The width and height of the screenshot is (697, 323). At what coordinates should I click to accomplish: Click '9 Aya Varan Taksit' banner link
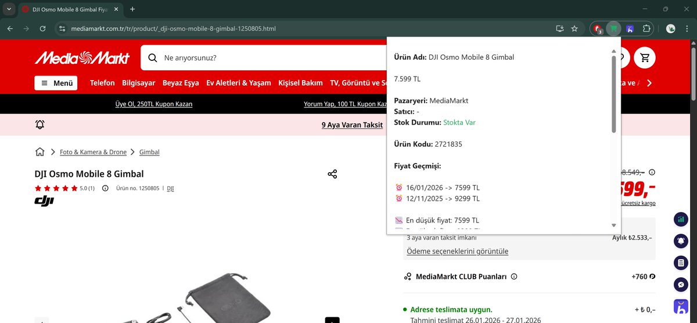click(x=352, y=125)
